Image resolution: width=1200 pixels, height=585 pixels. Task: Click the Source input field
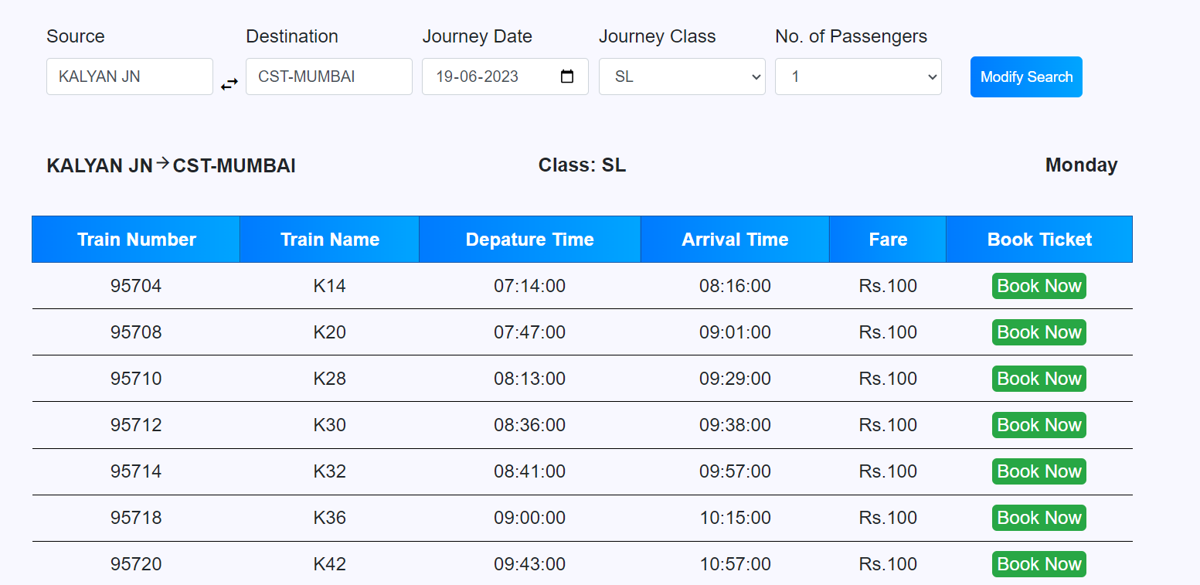129,77
